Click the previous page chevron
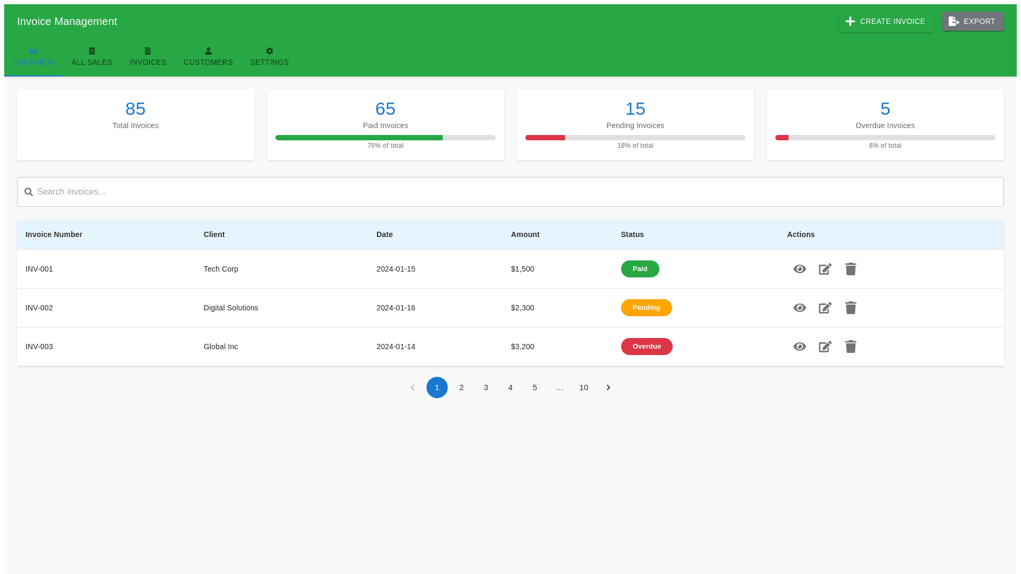 tap(412, 387)
